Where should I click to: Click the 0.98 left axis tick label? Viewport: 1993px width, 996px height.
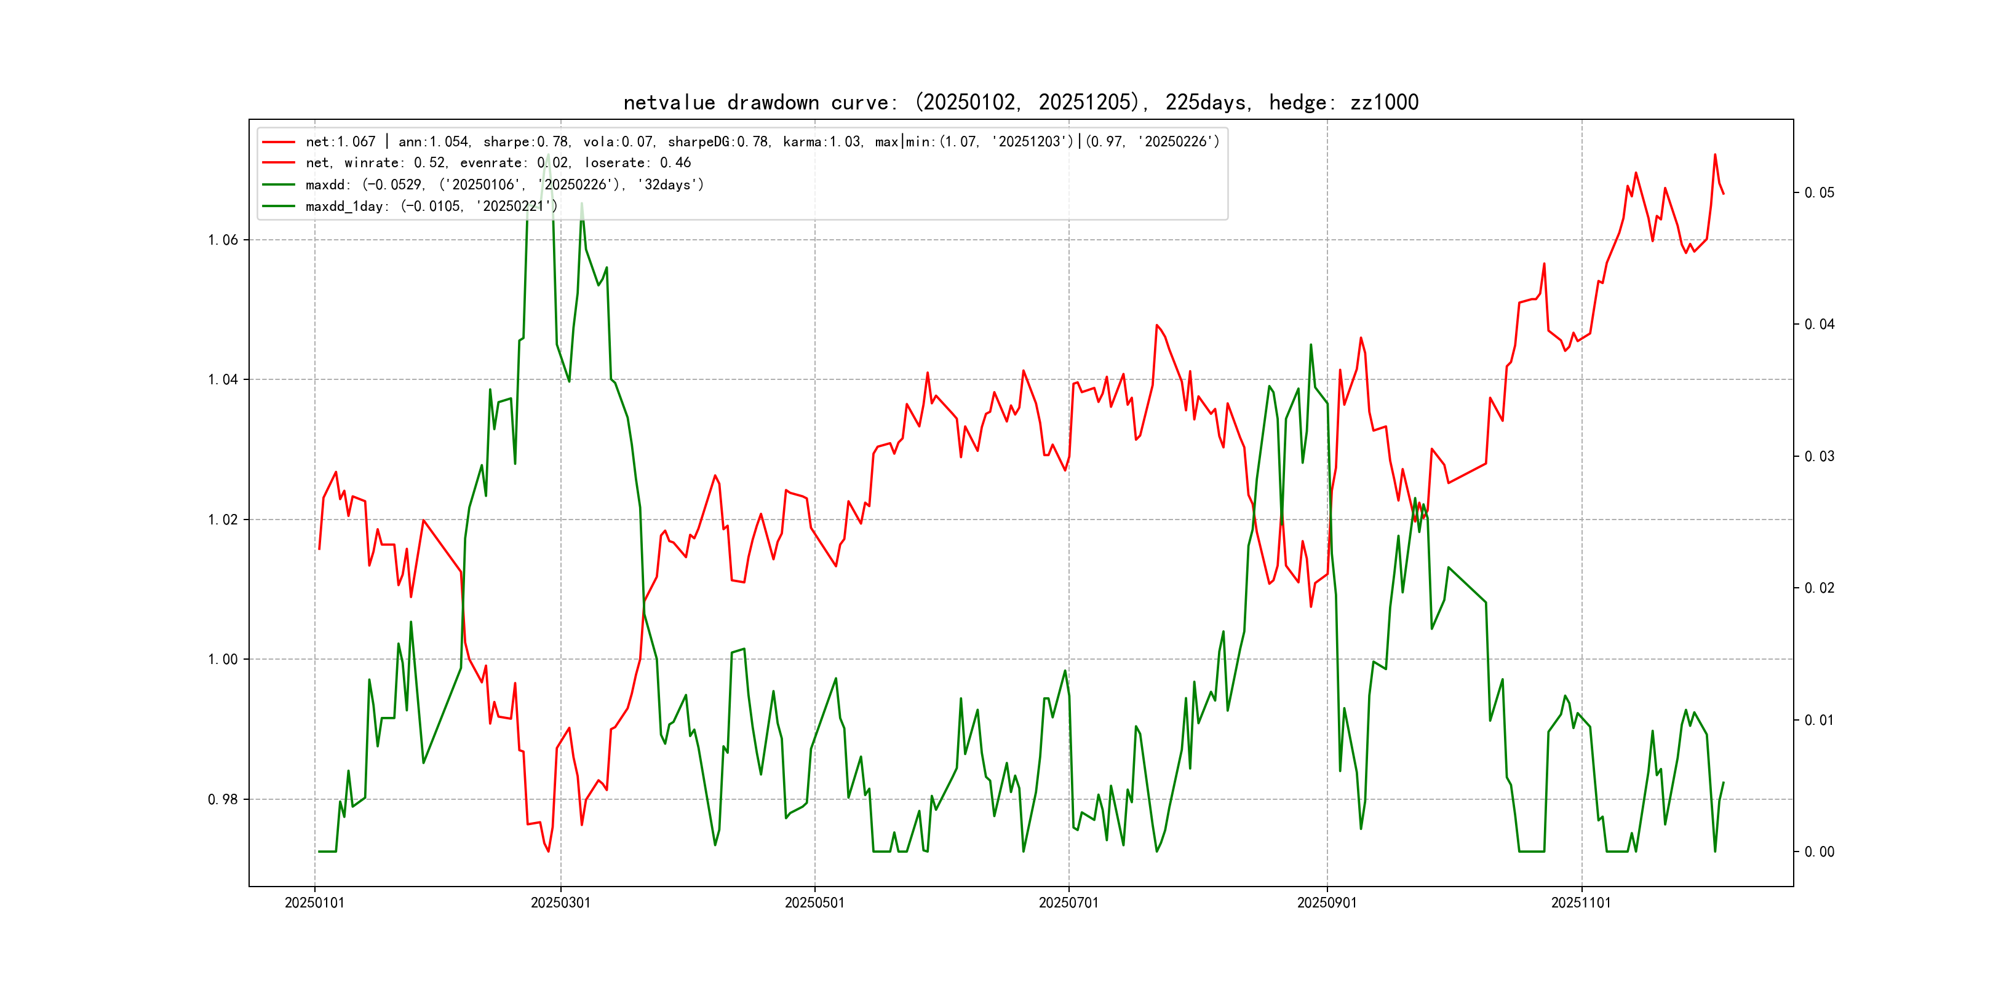coord(223,800)
